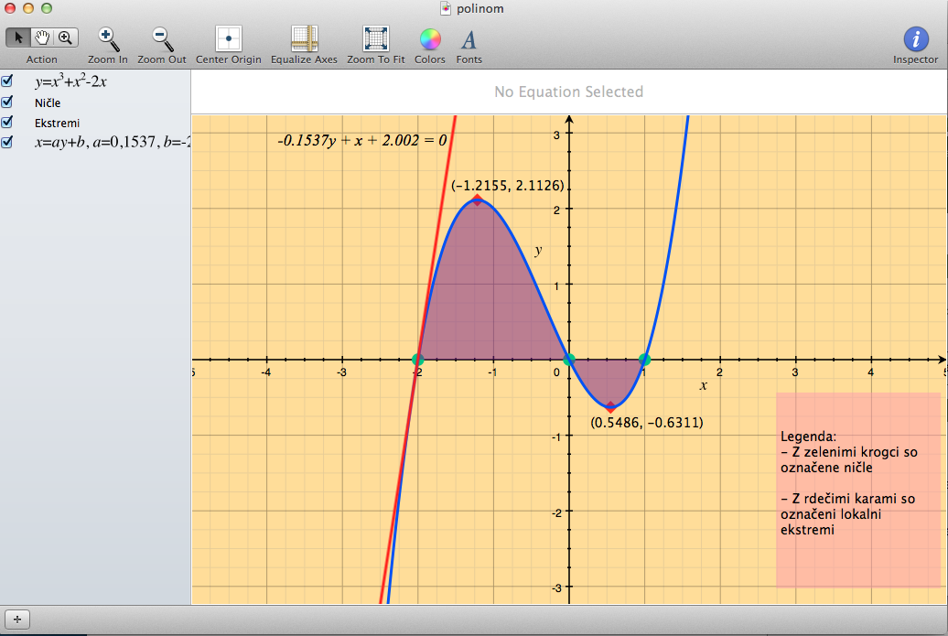The image size is (948, 636).
Task: Click the local maximum point label (-1.2155, 2.1126)
Action: pos(507,186)
